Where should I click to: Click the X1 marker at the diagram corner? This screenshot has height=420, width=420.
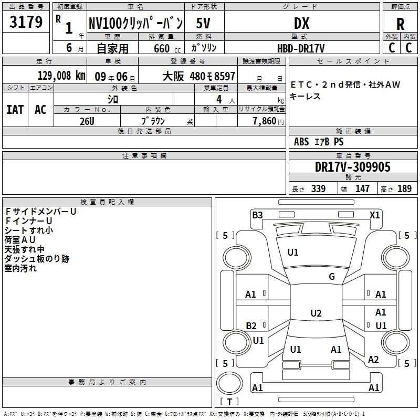[374, 215]
